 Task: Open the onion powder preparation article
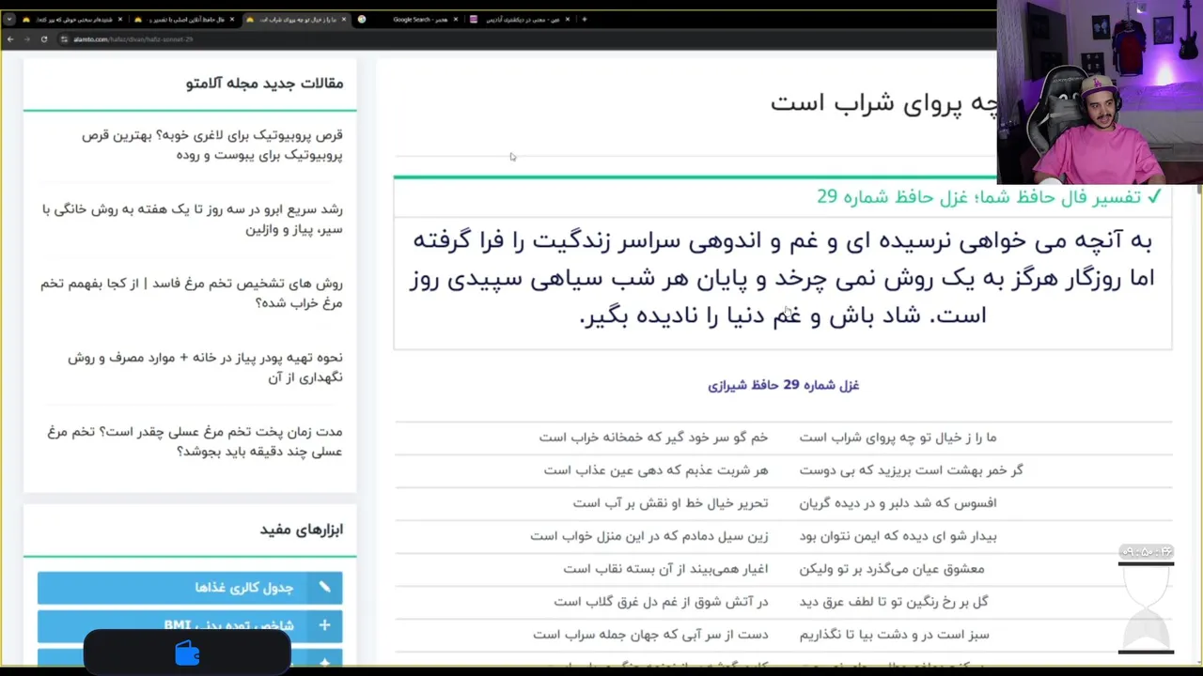[205, 367]
